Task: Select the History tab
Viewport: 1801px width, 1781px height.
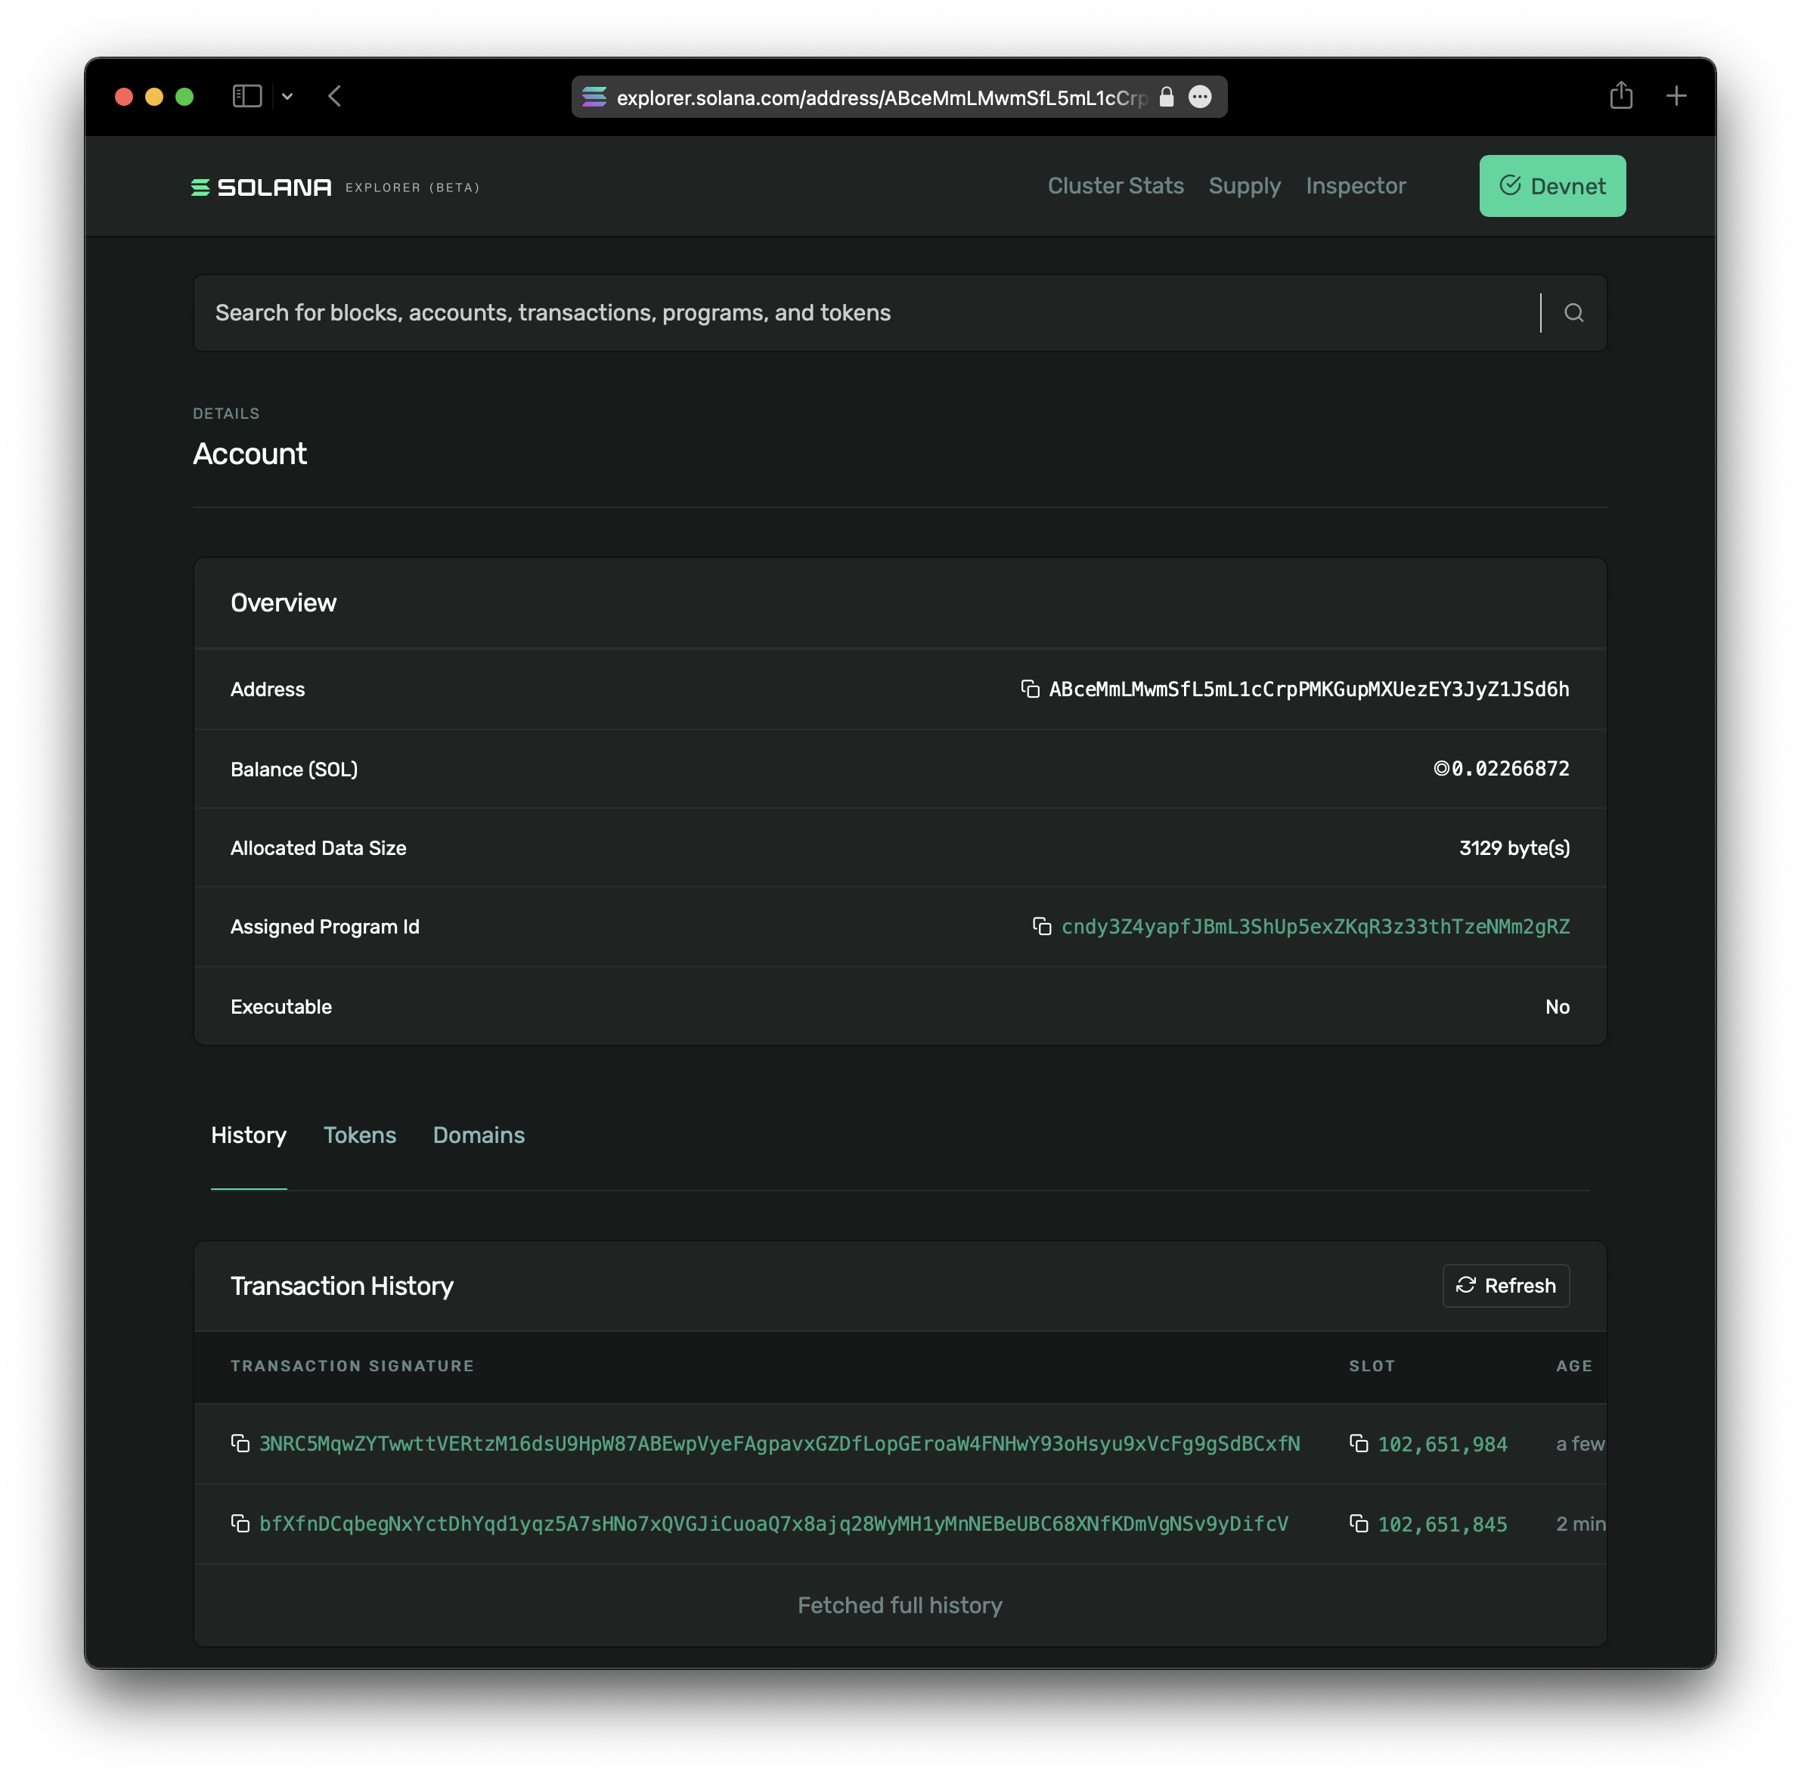Action: click(x=249, y=1135)
